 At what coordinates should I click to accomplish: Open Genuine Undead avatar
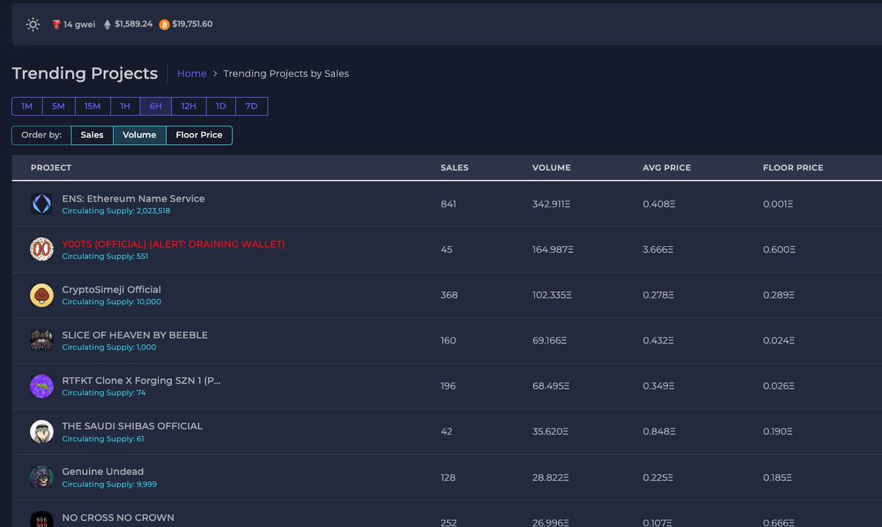point(41,478)
